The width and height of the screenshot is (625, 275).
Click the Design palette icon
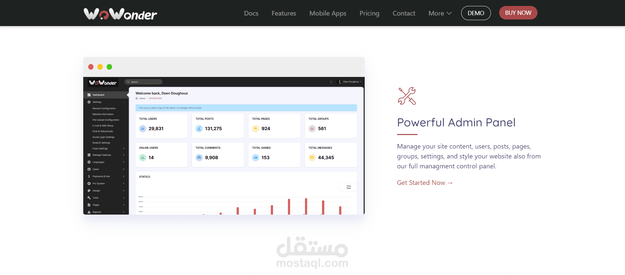89,190
